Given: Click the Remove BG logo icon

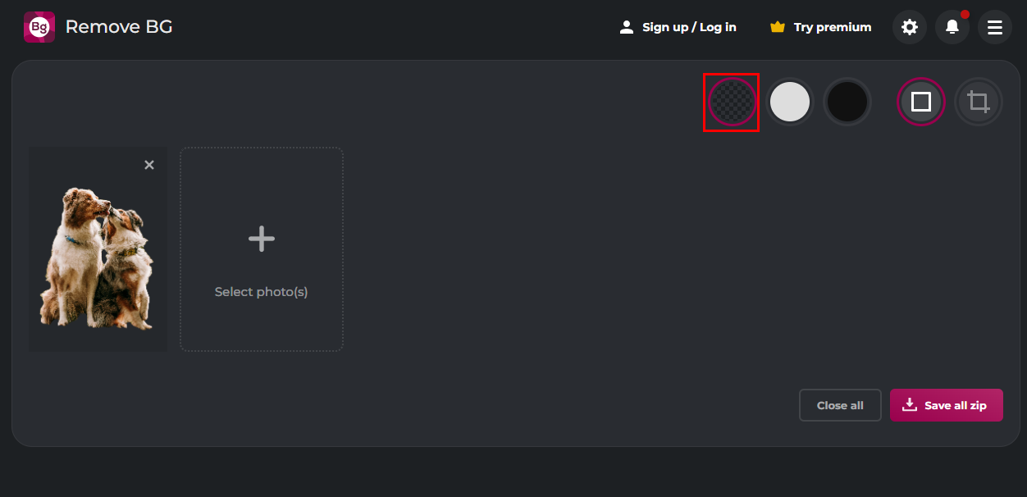Looking at the screenshot, I should (x=39, y=27).
